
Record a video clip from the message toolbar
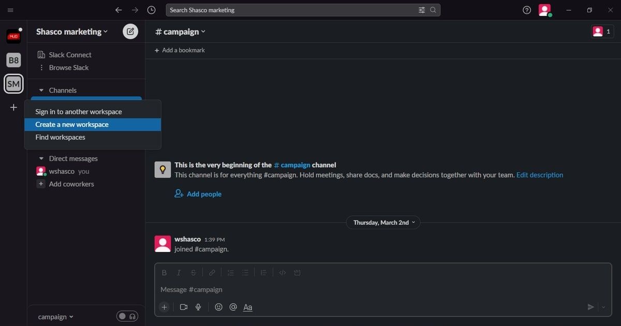[183, 307]
